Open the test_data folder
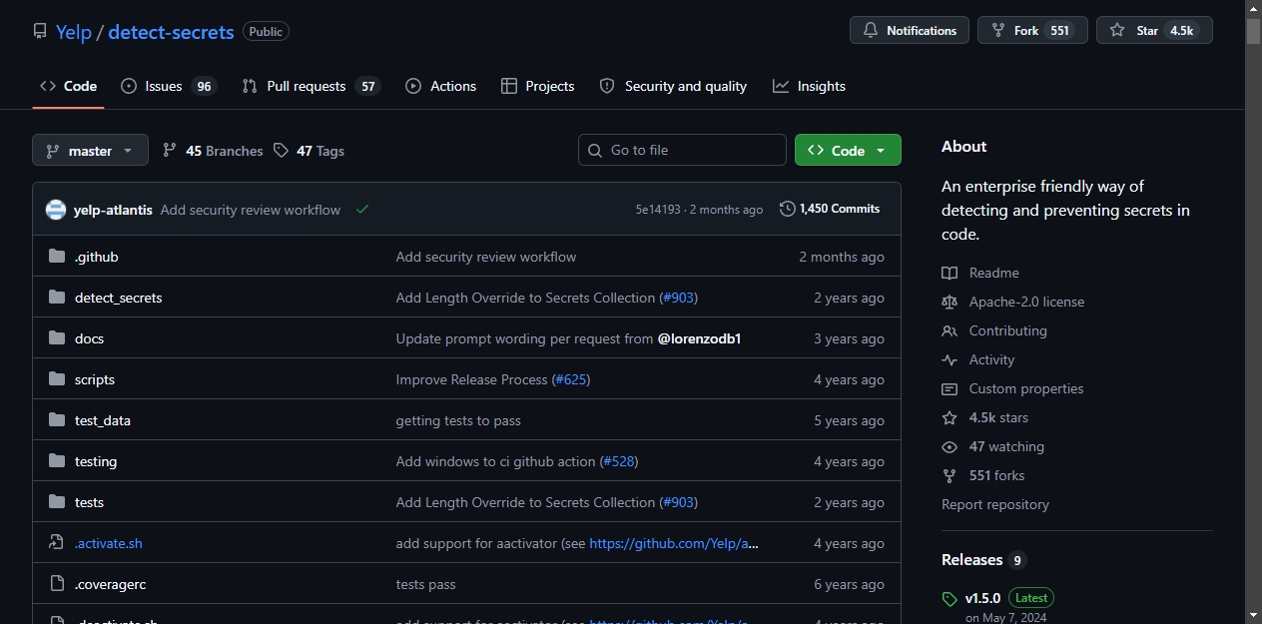The height and width of the screenshot is (624, 1262). point(103,420)
